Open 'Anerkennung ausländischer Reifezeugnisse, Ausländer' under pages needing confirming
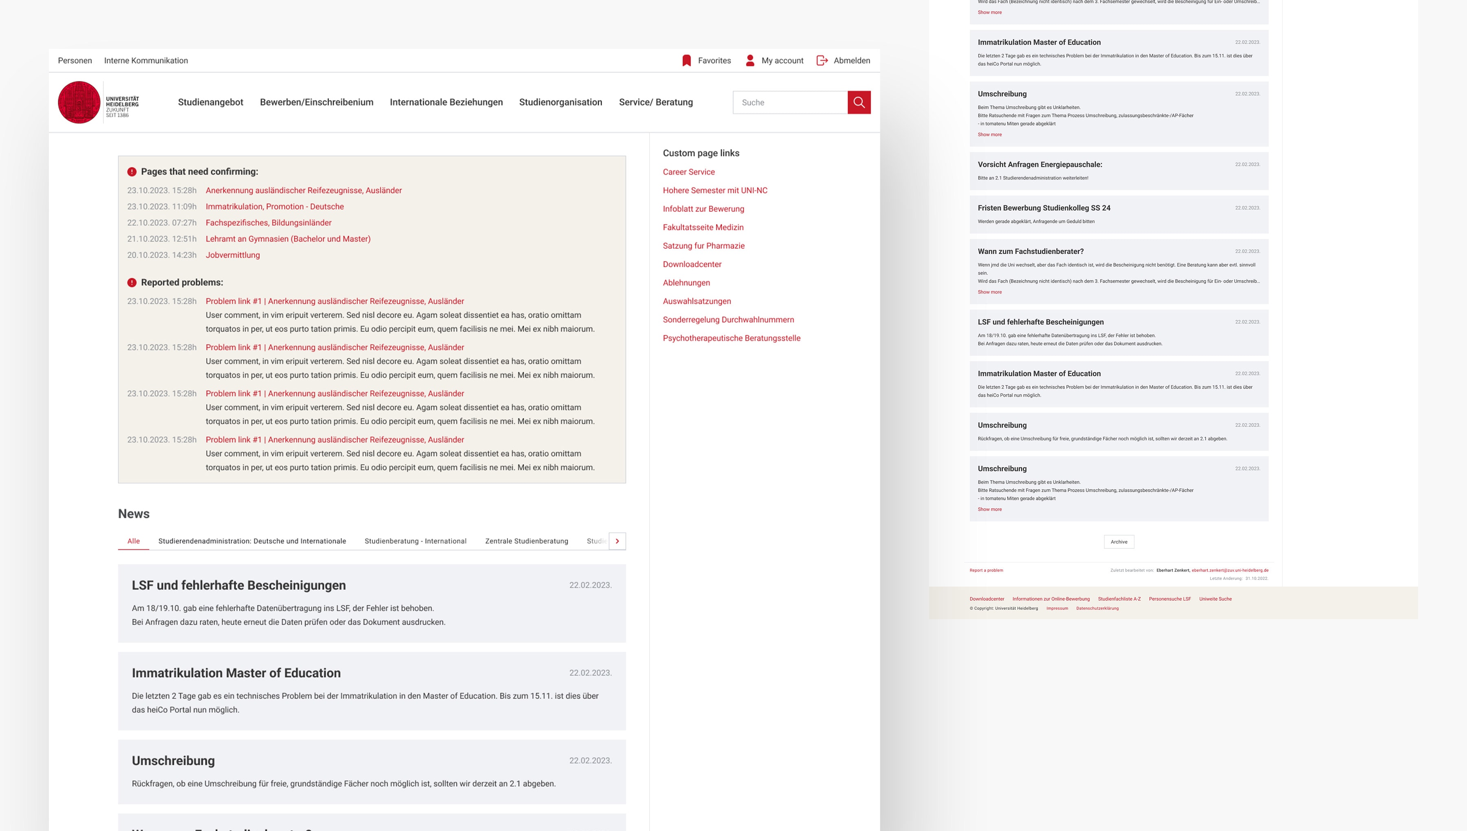 pyautogui.click(x=304, y=191)
